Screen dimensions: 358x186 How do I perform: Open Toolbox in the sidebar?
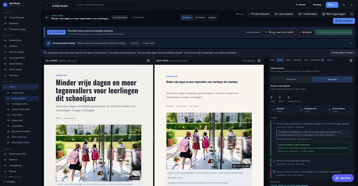(20, 46)
